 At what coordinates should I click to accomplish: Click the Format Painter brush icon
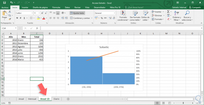point(10,19)
